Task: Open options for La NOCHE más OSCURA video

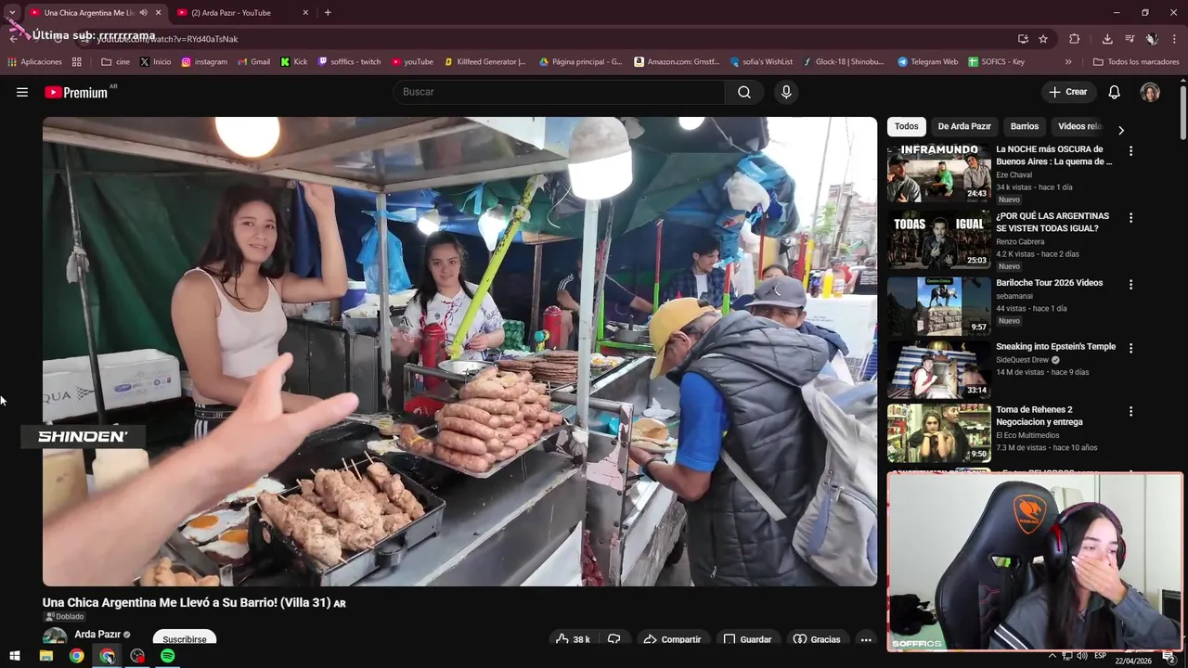Action: tap(1130, 150)
